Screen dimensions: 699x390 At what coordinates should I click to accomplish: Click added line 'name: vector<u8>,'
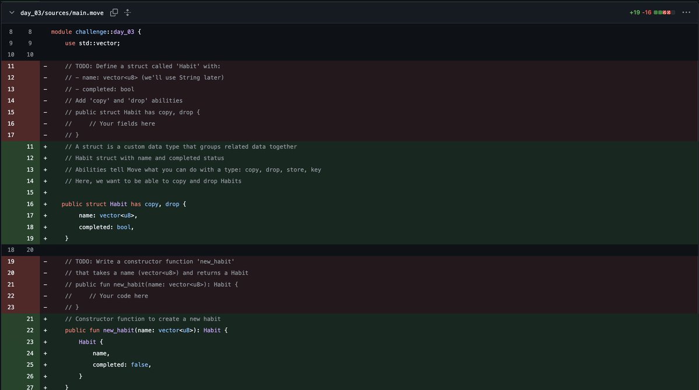[108, 215]
